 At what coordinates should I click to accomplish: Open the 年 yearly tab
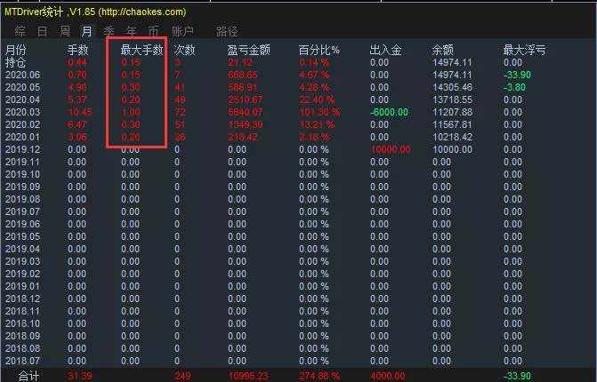tap(132, 31)
